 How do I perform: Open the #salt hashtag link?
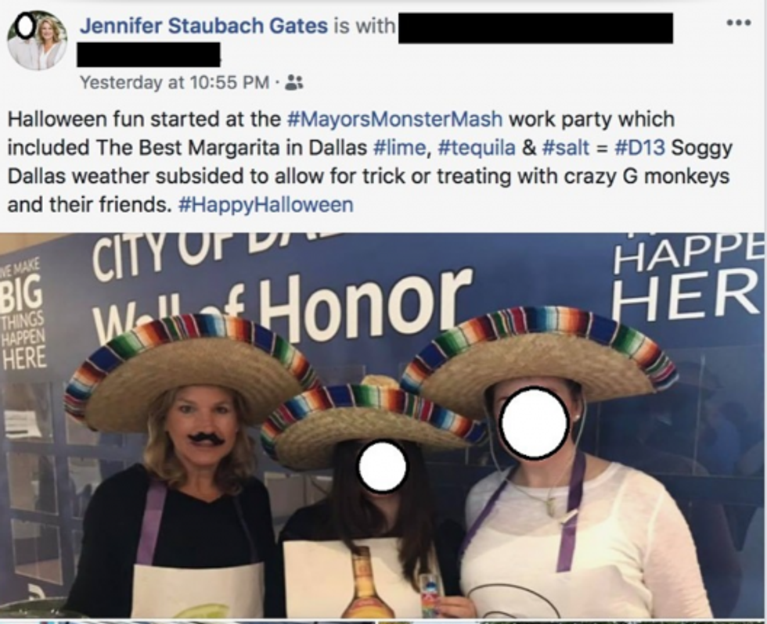click(x=565, y=148)
